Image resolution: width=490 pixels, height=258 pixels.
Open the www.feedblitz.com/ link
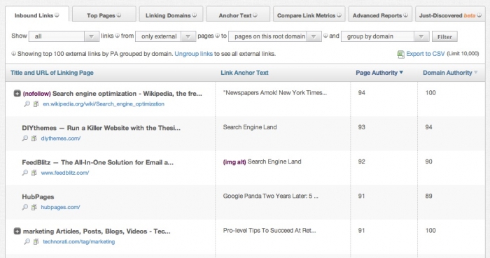click(x=65, y=173)
